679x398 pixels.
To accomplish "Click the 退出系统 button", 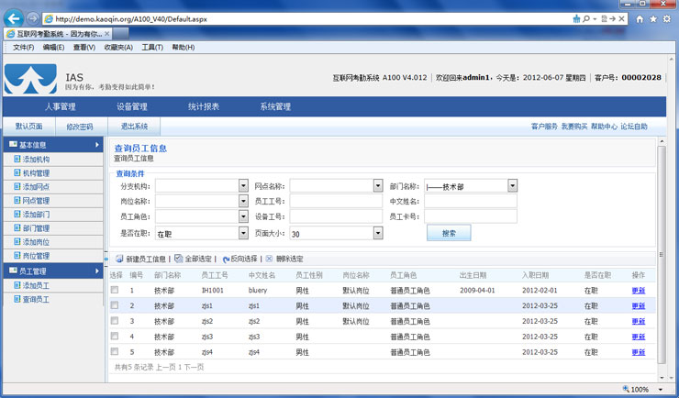I will [x=134, y=127].
